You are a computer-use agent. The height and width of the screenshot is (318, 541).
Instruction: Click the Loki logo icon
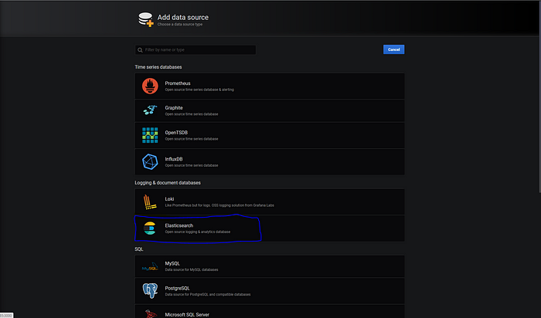pyautogui.click(x=150, y=202)
